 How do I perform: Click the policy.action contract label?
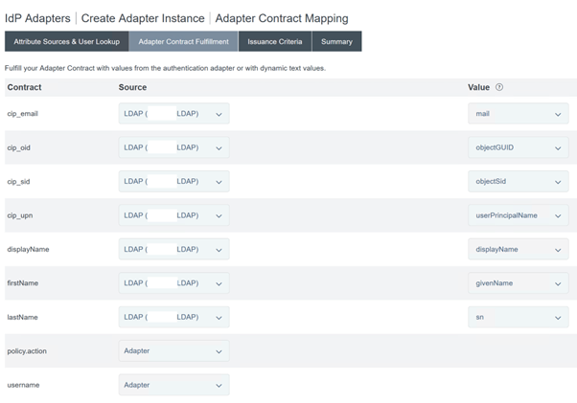[x=27, y=351]
